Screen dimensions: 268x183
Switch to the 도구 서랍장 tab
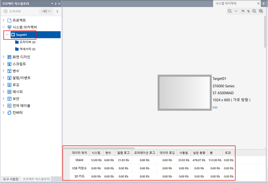point(10,179)
